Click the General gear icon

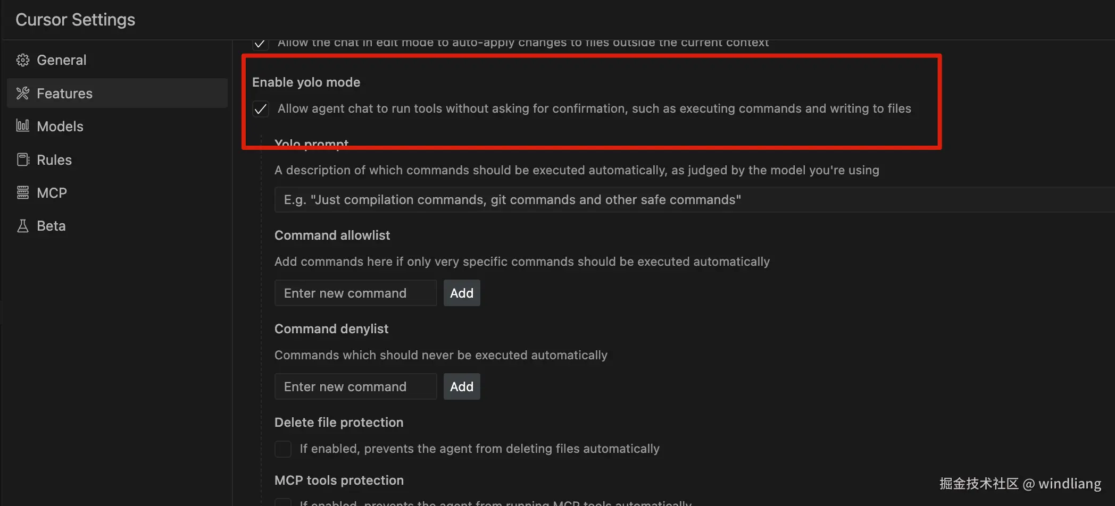(22, 60)
